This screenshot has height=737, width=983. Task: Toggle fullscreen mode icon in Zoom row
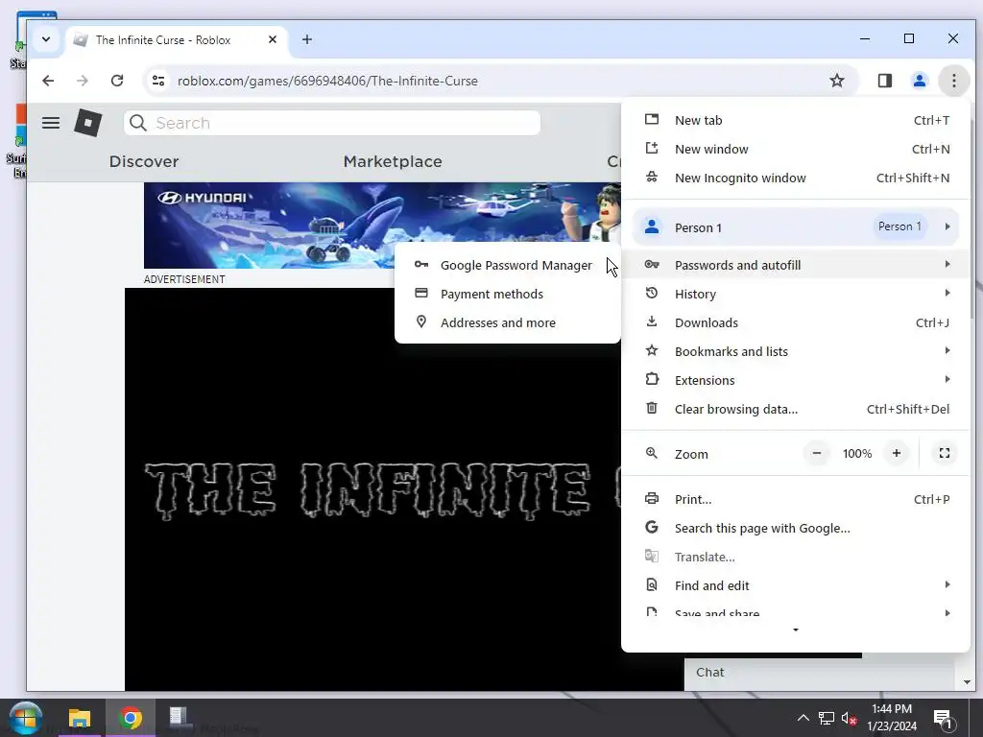[x=945, y=453]
